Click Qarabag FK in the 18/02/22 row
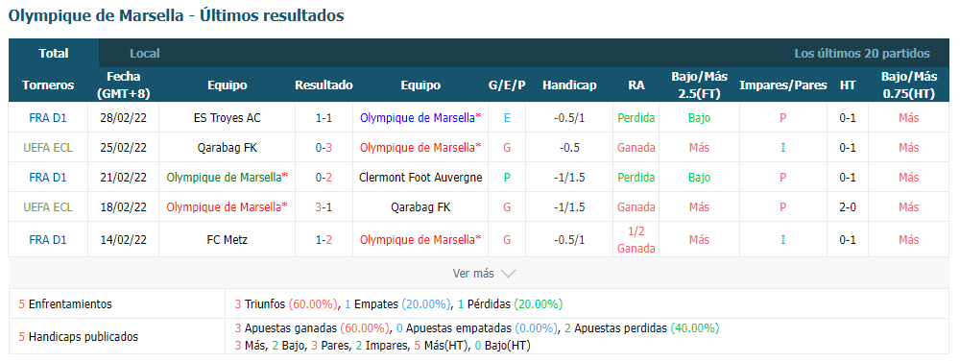Viewport: 960px width, 363px height. tap(420, 207)
